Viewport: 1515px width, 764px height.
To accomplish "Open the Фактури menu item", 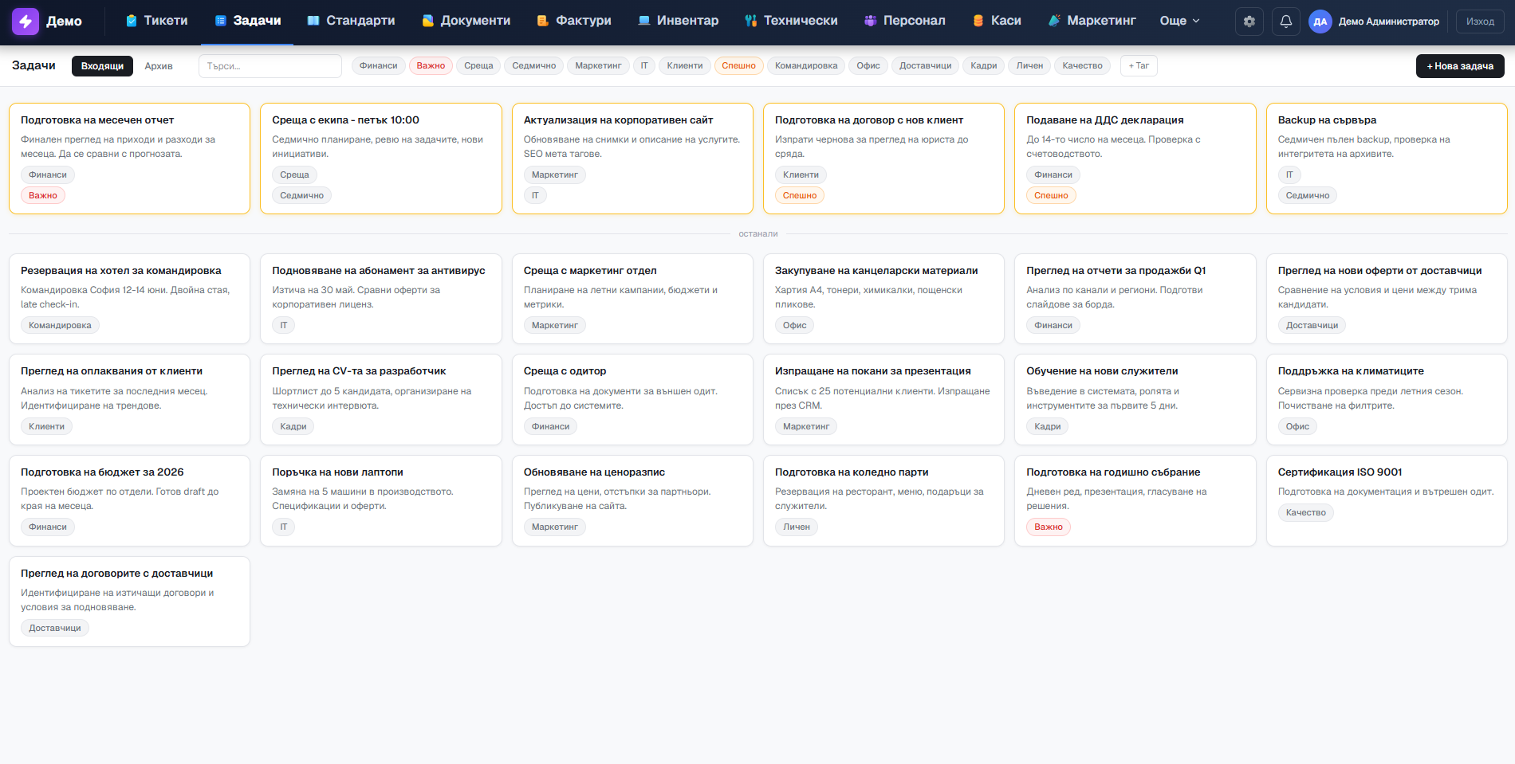I will 574,21.
